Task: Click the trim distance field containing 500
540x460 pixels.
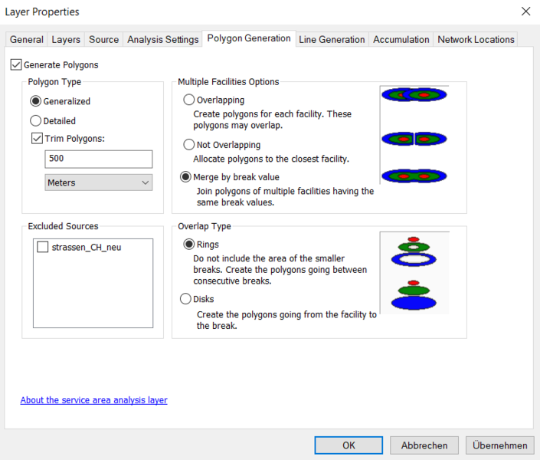Action: click(x=98, y=159)
